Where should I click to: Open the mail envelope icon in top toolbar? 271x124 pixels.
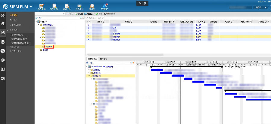coord(79,6)
